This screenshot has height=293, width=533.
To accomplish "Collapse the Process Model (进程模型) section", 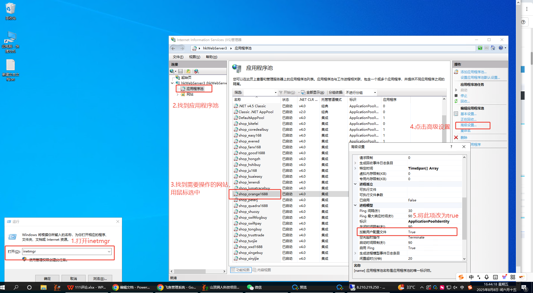I will click(x=355, y=205).
